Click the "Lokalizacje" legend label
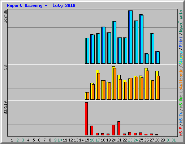 (181, 80)
